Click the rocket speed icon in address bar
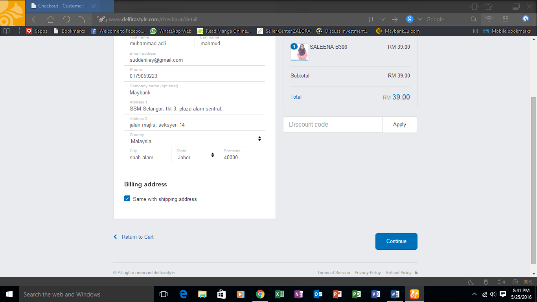The image size is (537, 302). click(102, 19)
